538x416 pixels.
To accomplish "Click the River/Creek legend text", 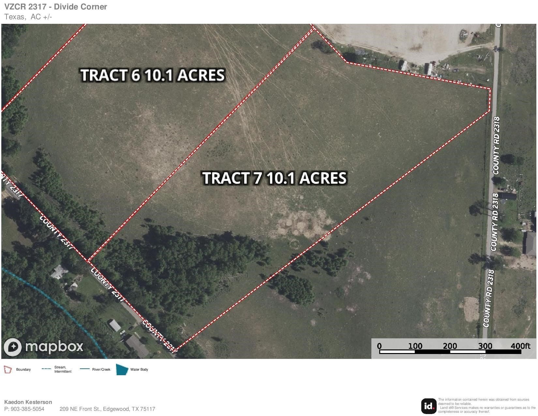I will [x=101, y=370].
